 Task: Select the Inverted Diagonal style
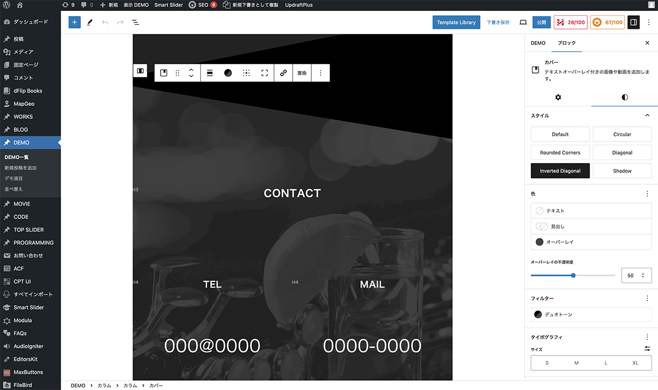click(x=560, y=171)
